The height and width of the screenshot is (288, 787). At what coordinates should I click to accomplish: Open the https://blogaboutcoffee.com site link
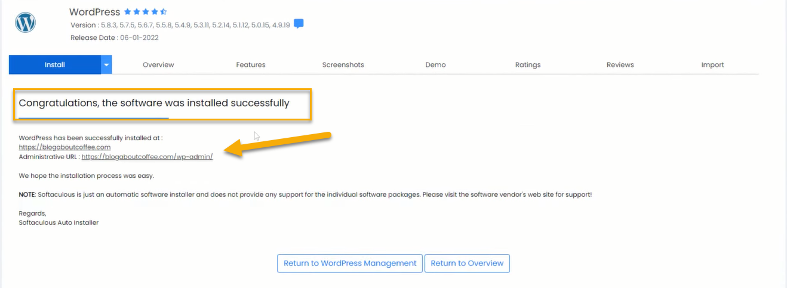tap(64, 147)
